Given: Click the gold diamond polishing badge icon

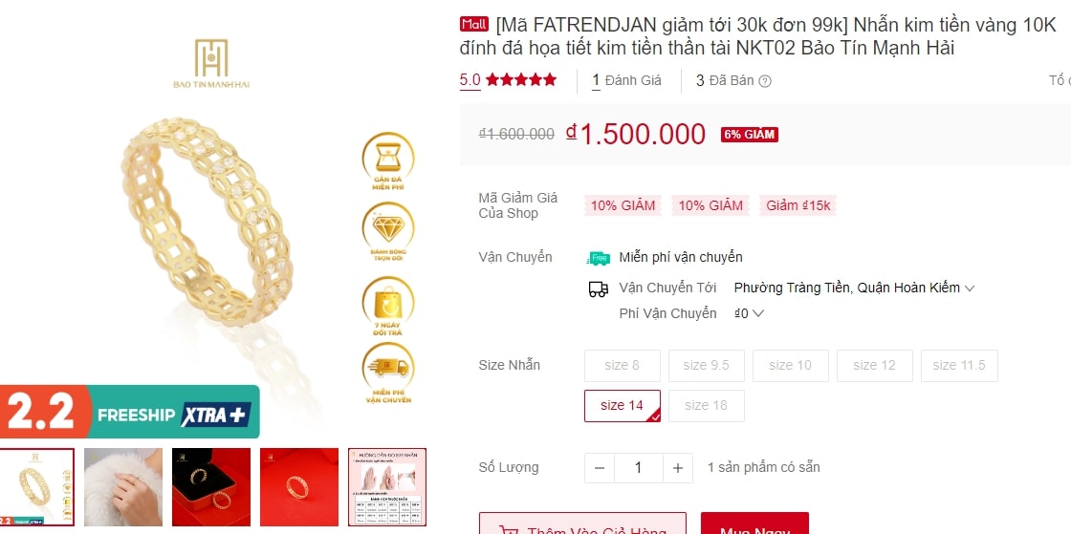Looking at the screenshot, I should click(x=388, y=228).
